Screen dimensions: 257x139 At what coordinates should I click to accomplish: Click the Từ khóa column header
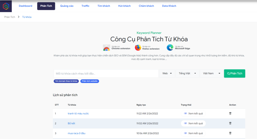(72, 105)
